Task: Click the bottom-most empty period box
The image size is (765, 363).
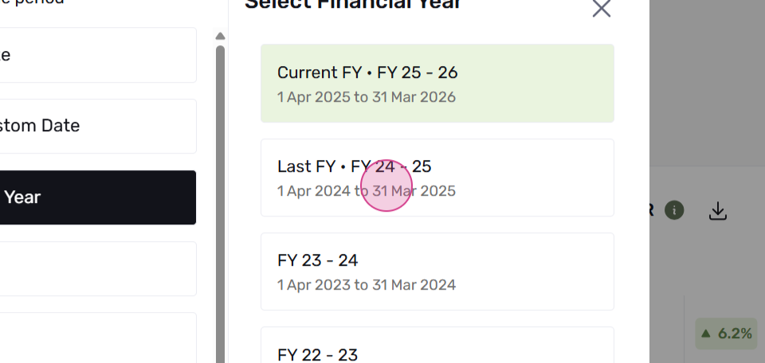Action: pos(97,338)
